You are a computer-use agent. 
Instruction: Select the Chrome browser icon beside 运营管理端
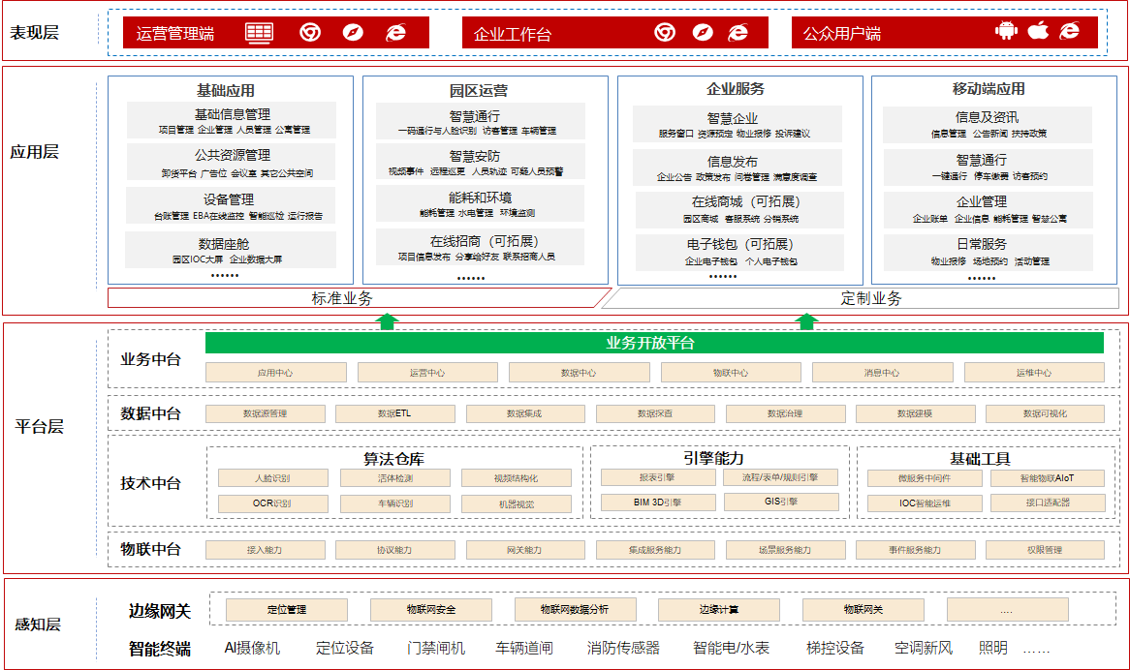click(x=308, y=32)
